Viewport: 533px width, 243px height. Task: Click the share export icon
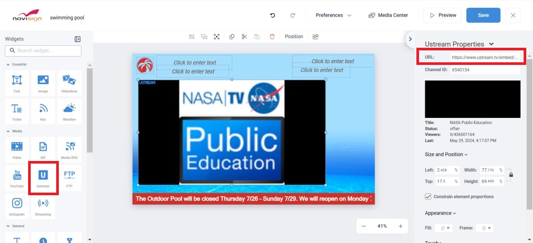(x=316, y=36)
